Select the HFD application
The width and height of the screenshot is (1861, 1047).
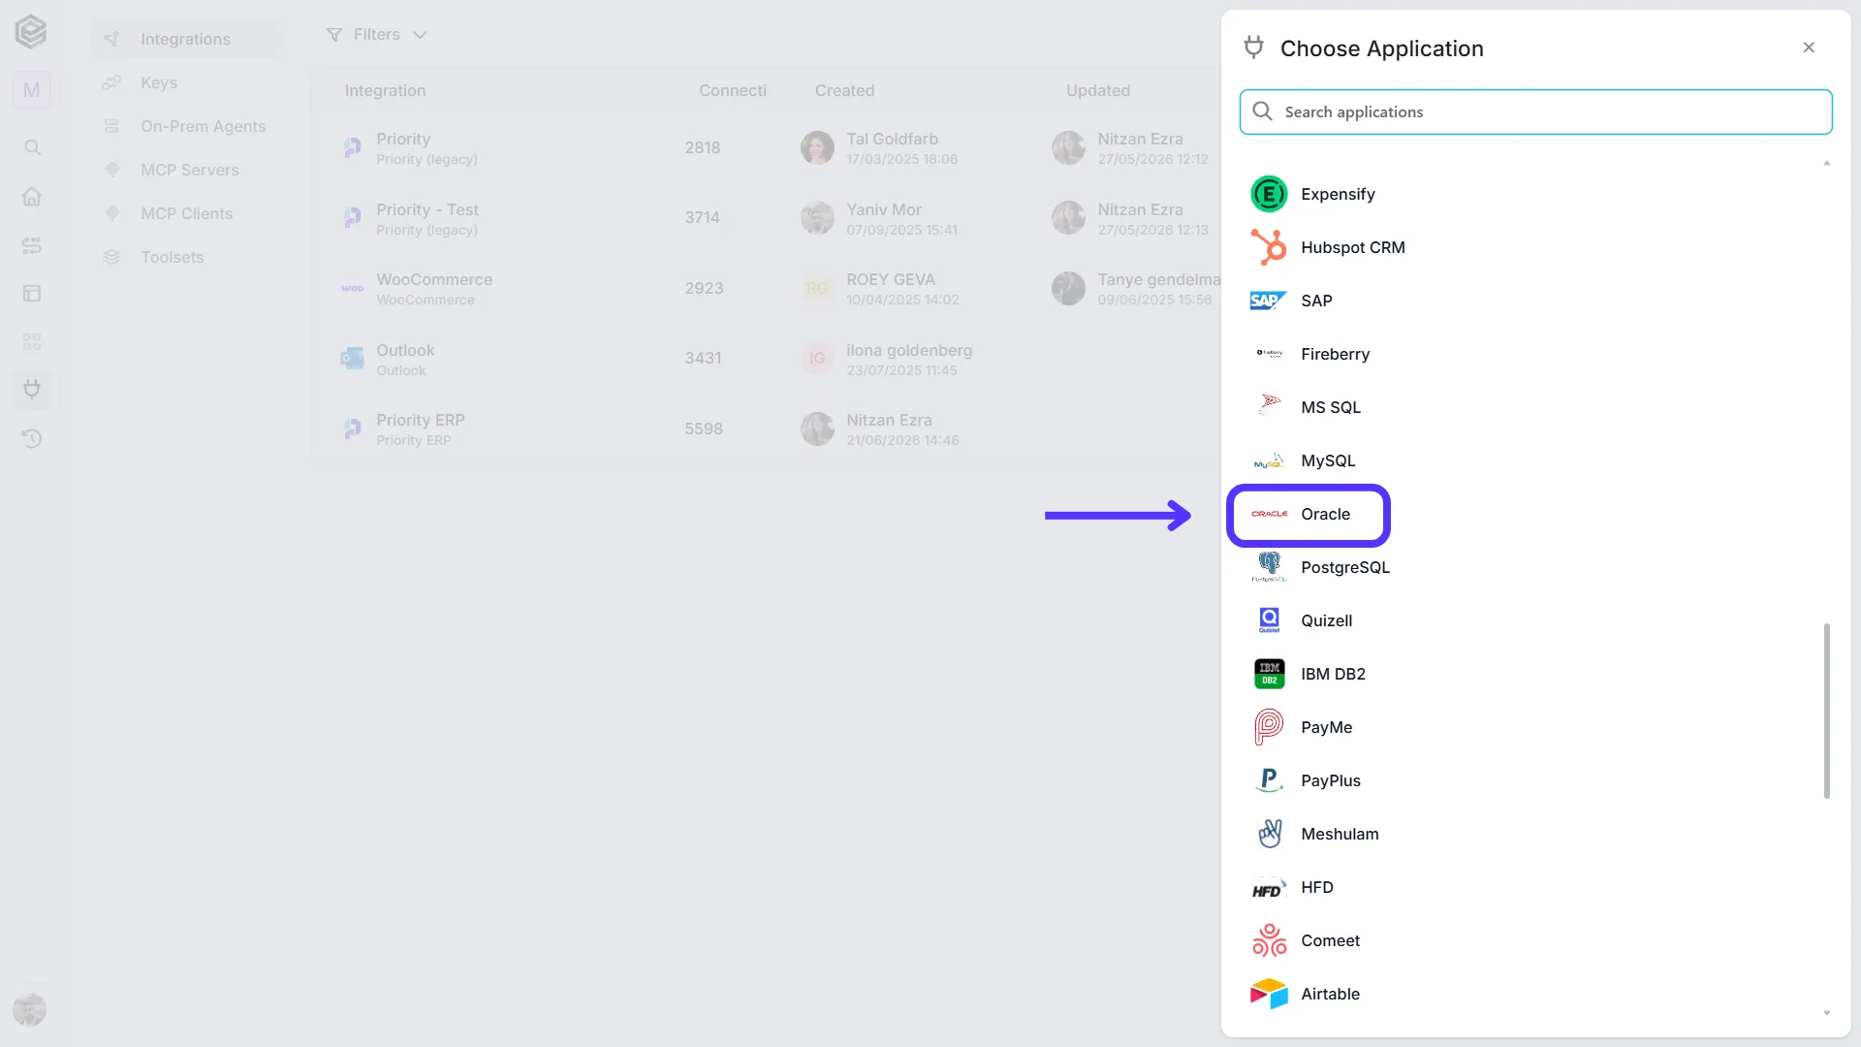tap(1316, 887)
